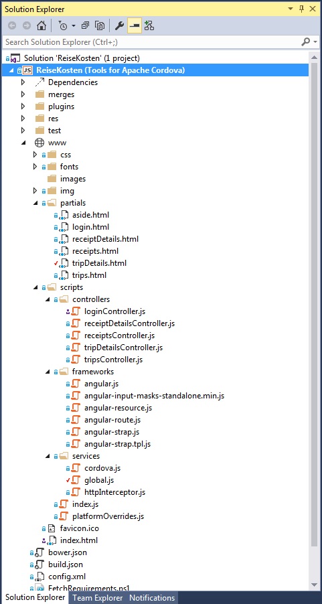This screenshot has width=322, height=604.
Task: Toggle the Preview Selected Items button
Action: tap(134, 26)
